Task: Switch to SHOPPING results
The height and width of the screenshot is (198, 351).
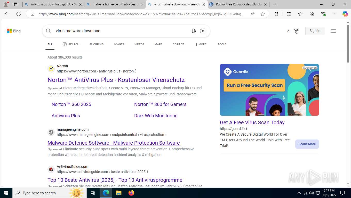Action: click(x=97, y=44)
